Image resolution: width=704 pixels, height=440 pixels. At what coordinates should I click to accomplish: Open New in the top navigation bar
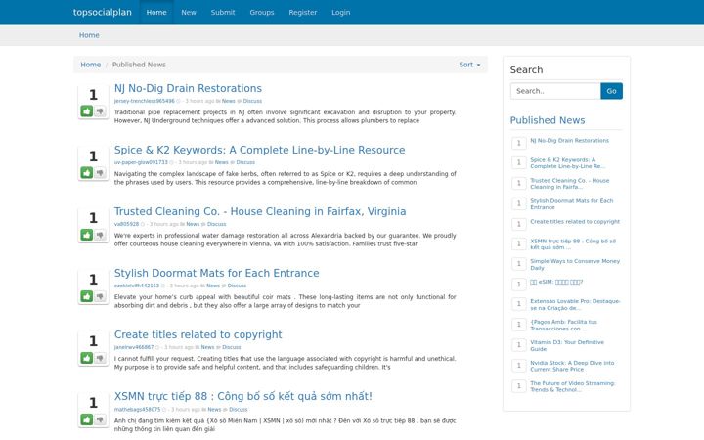pos(189,12)
